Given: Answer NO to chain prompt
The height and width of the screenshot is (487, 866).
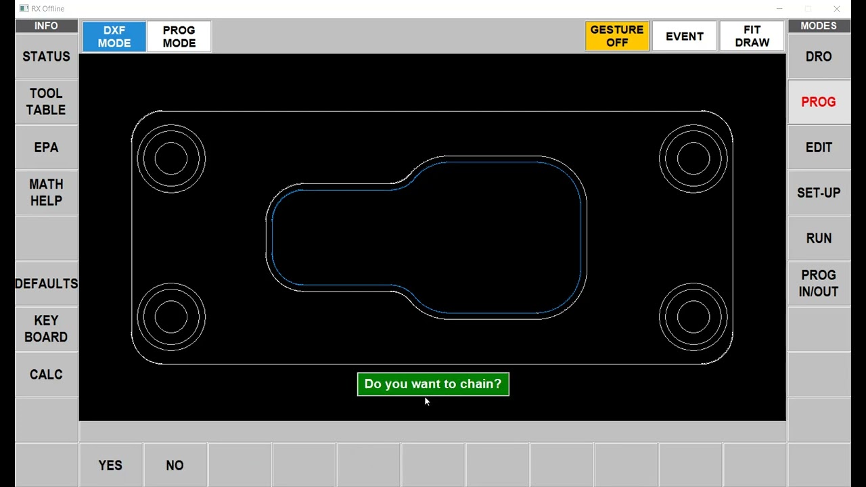Looking at the screenshot, I should click(175, 465).
